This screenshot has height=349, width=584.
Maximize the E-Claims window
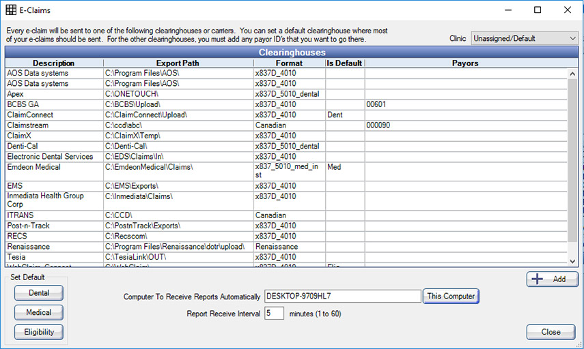coord(538,10)
